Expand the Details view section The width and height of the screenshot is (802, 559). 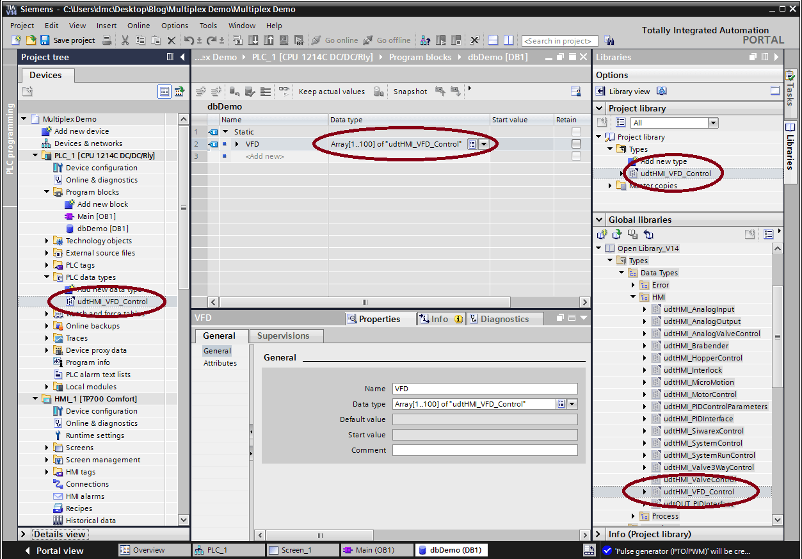point(23,534)
